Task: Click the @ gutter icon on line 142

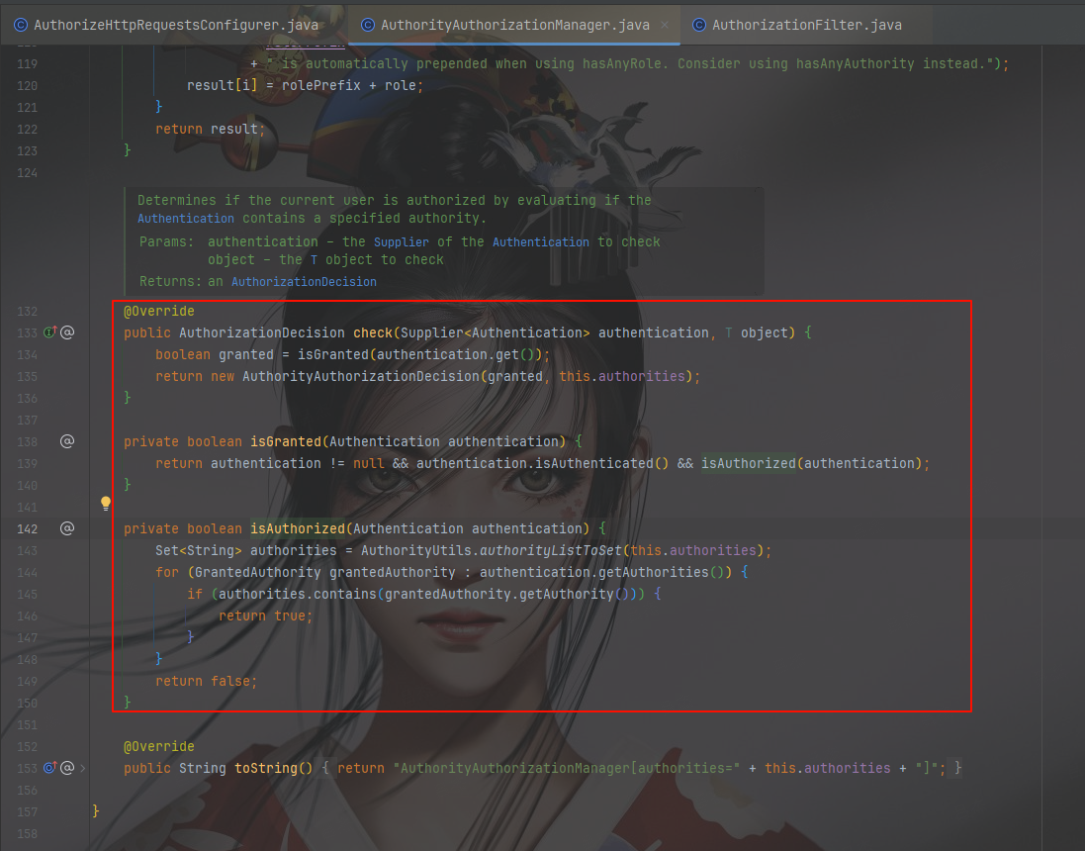Action: [x=67, y=528]
